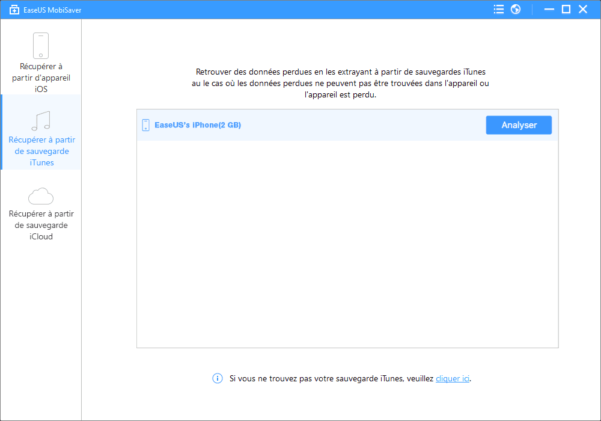Viewport: 601px width, 421px height.
Task: Maximize the MobiSaver window
Action: tap(566, 9)
